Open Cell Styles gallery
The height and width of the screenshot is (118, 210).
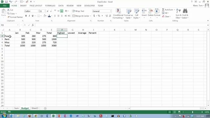point(136,14)
